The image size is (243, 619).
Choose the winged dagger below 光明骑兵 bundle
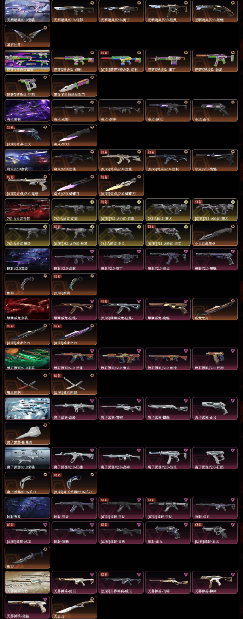pyautogui.click(x=27, y=36)
